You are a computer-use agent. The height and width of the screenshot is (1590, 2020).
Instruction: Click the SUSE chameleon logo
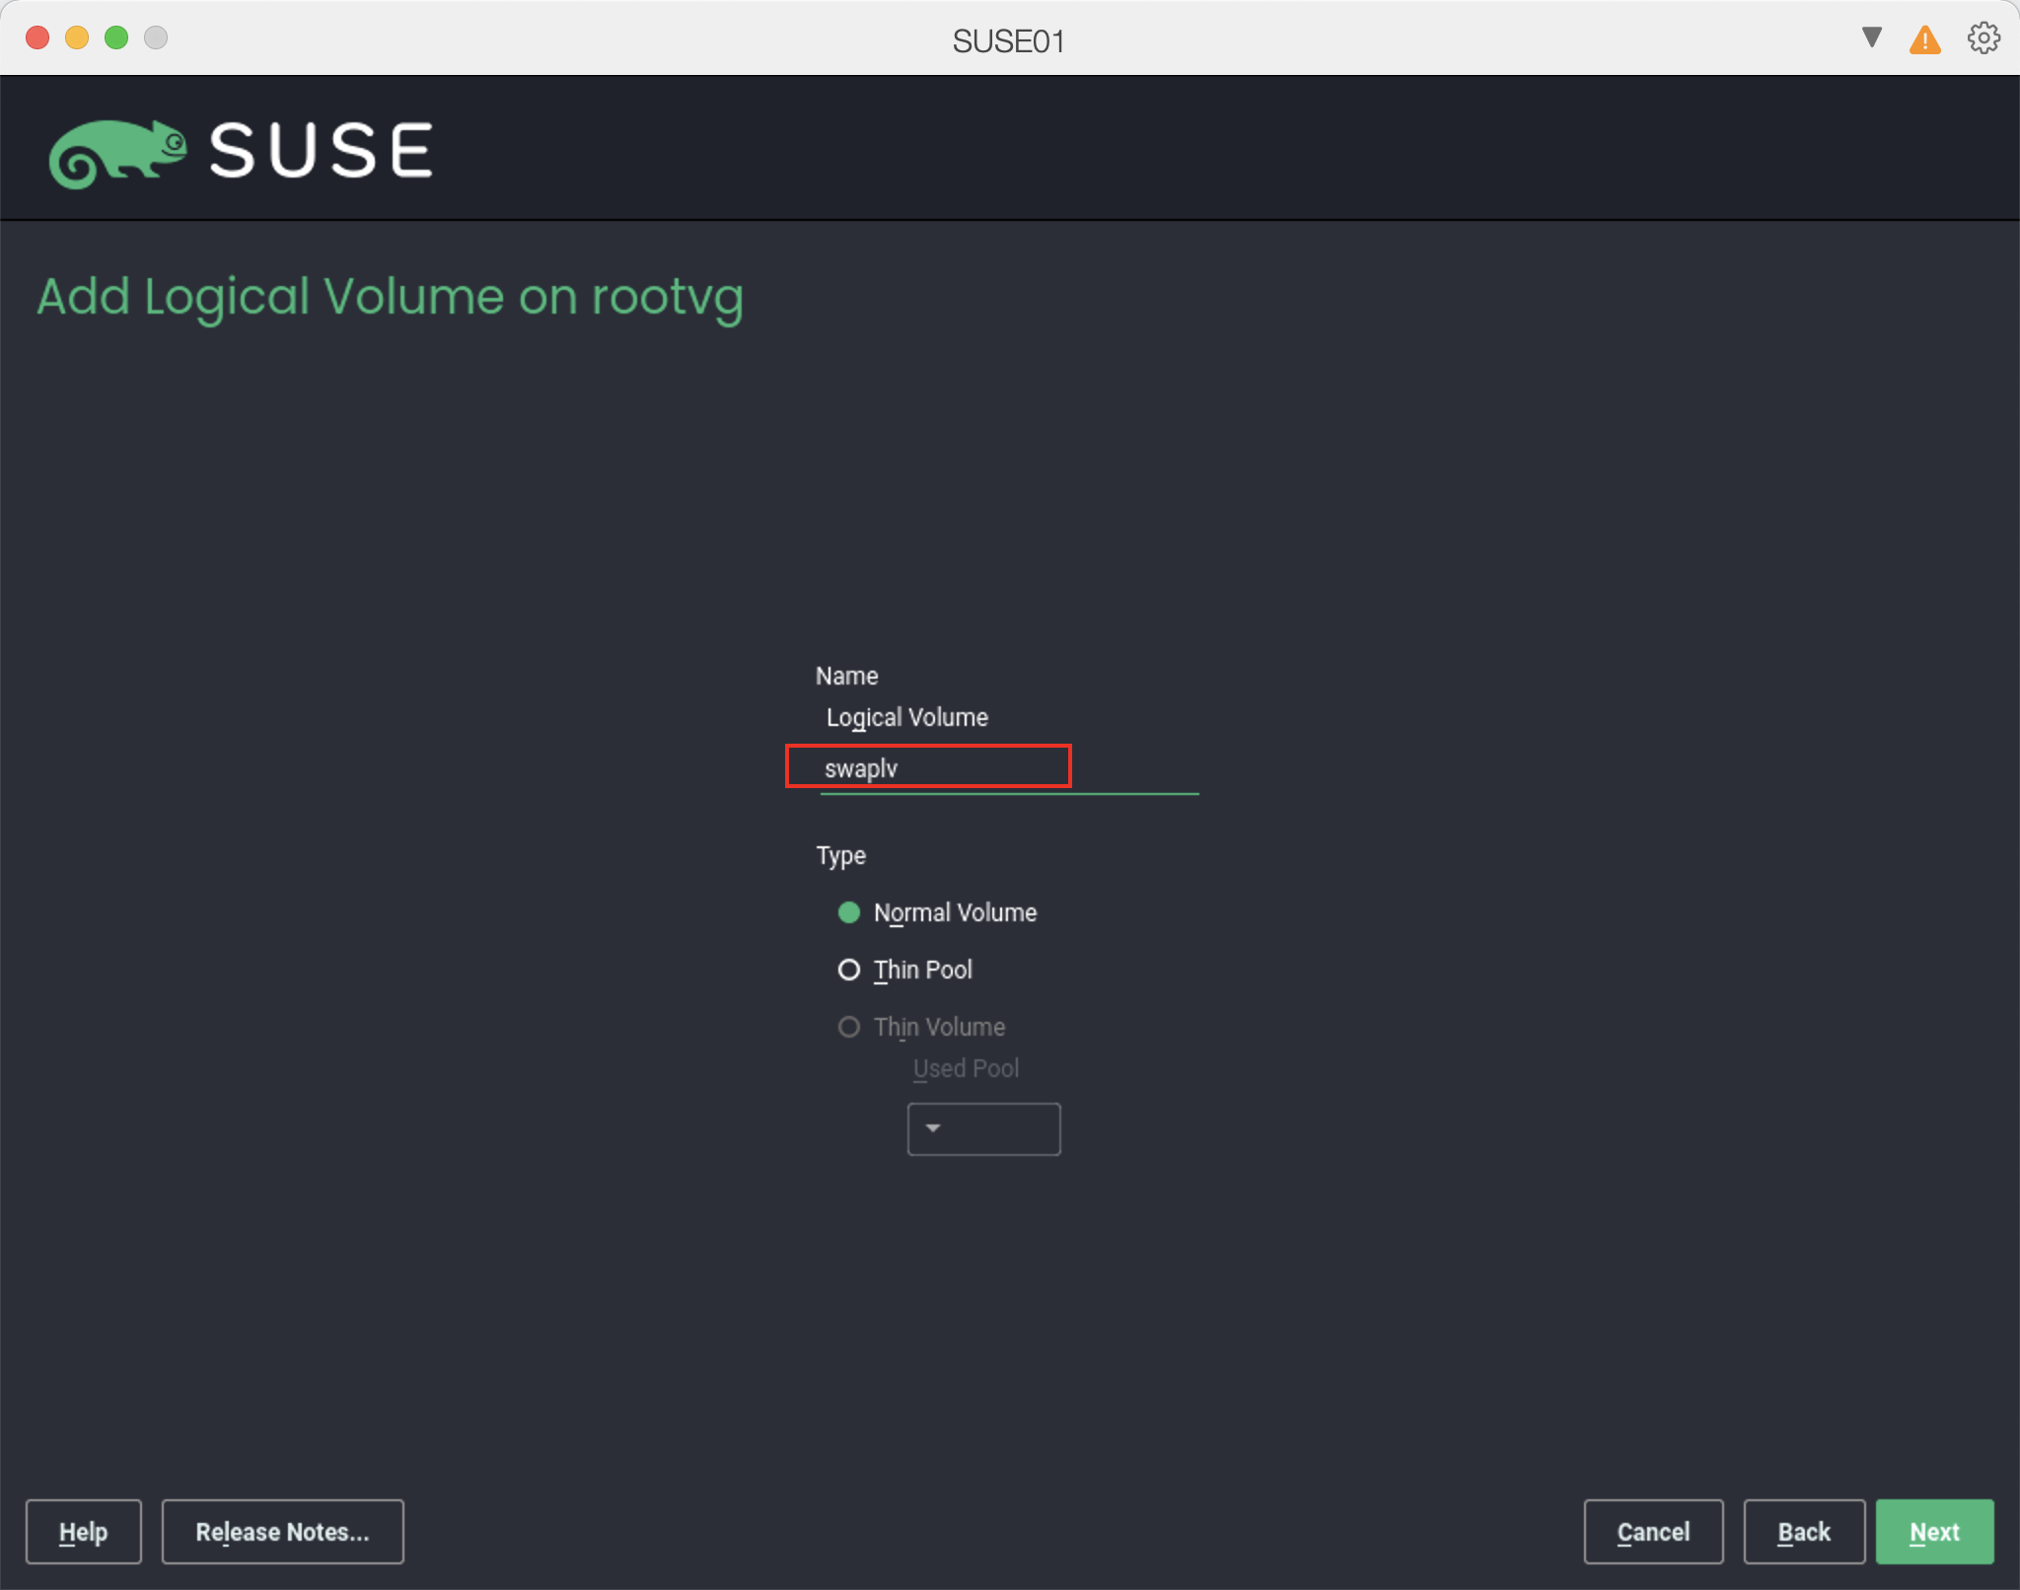click(117, 152)
